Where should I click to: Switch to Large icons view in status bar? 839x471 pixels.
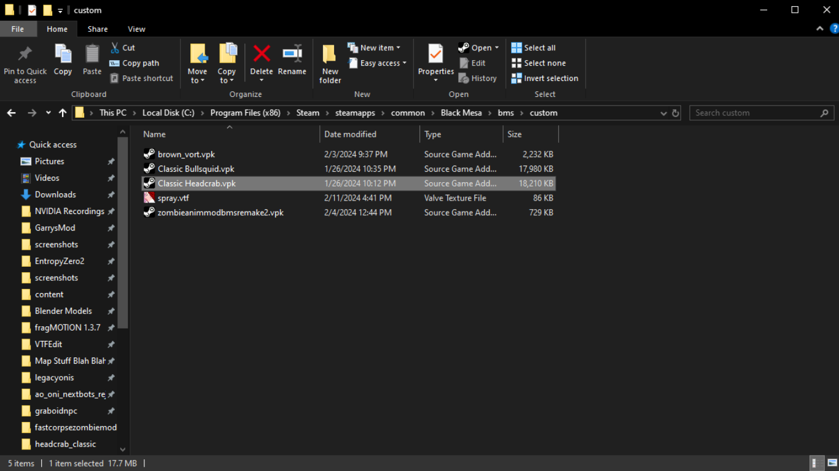click(832, 464)
